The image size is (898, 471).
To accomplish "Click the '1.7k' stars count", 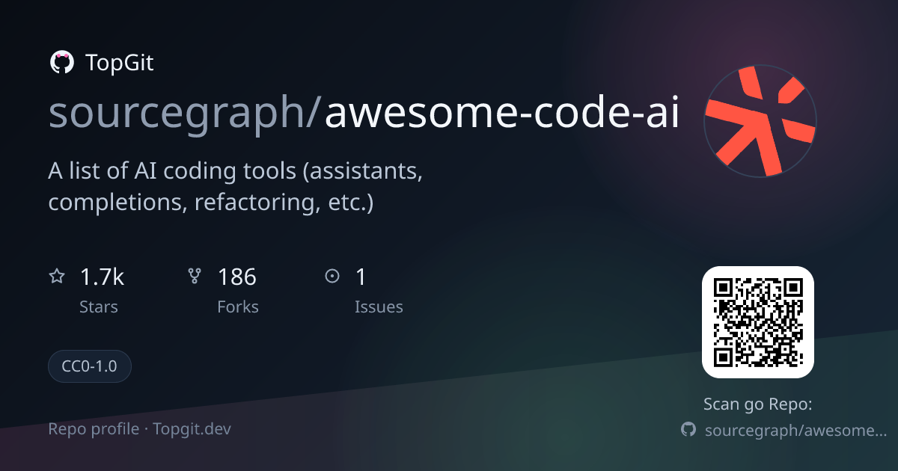I will click(x=102, y=277).
